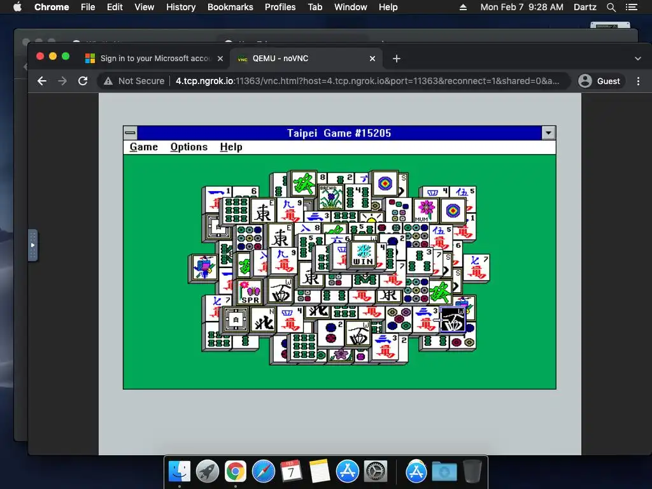652x489 pixels.
Task: Reload the noVNC page
Action: click(83, 81)
